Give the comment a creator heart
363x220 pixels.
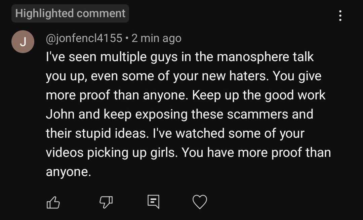click(x=200, y=202)
